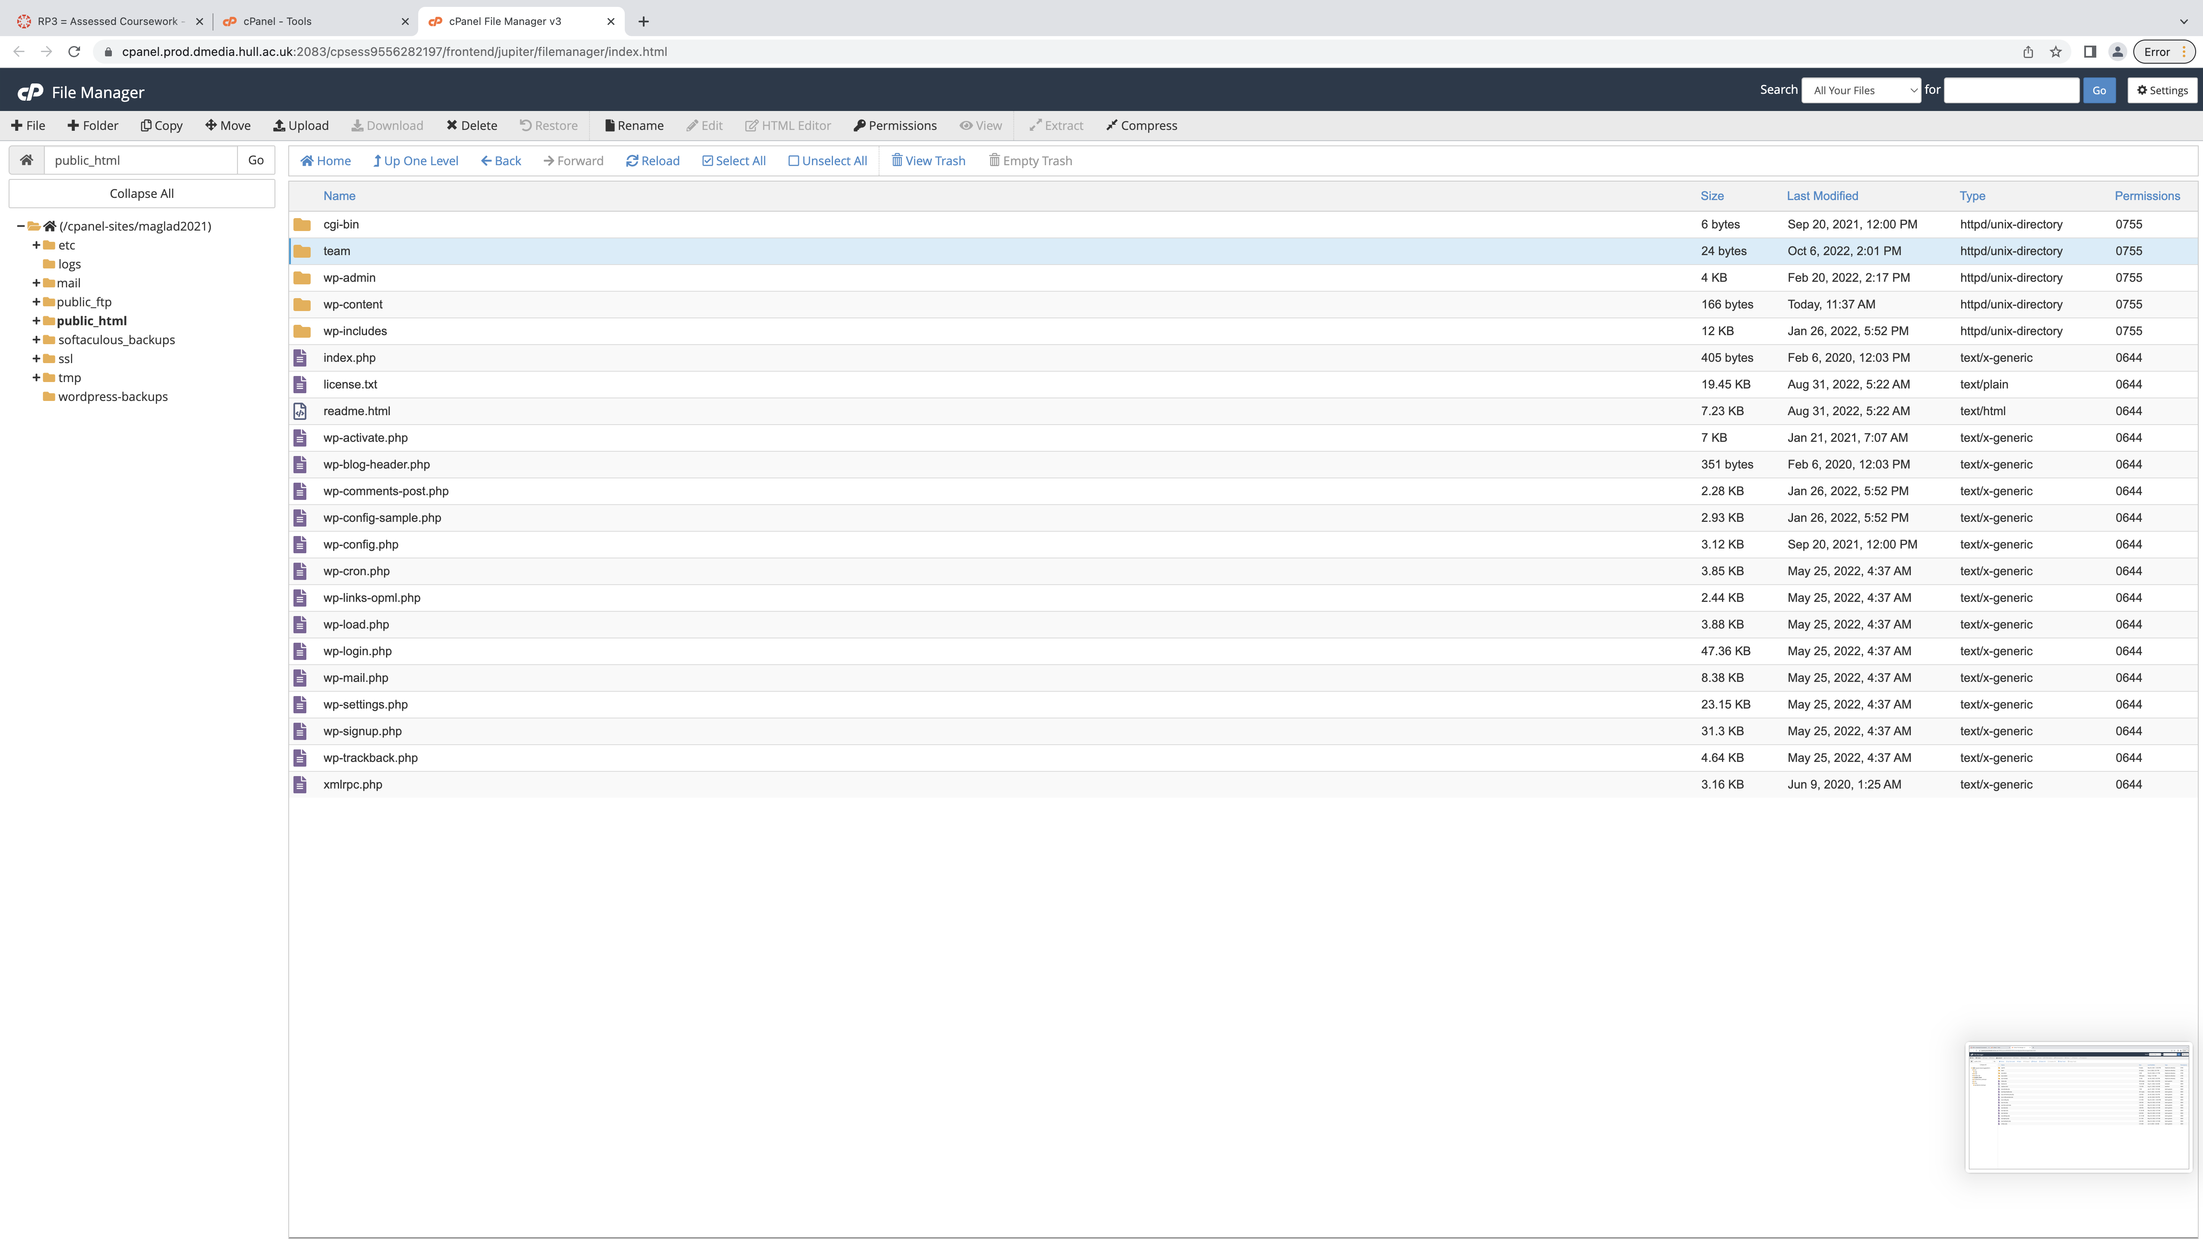Select the license.txt file name
2203x1239 pixels.
coord(350,385)
